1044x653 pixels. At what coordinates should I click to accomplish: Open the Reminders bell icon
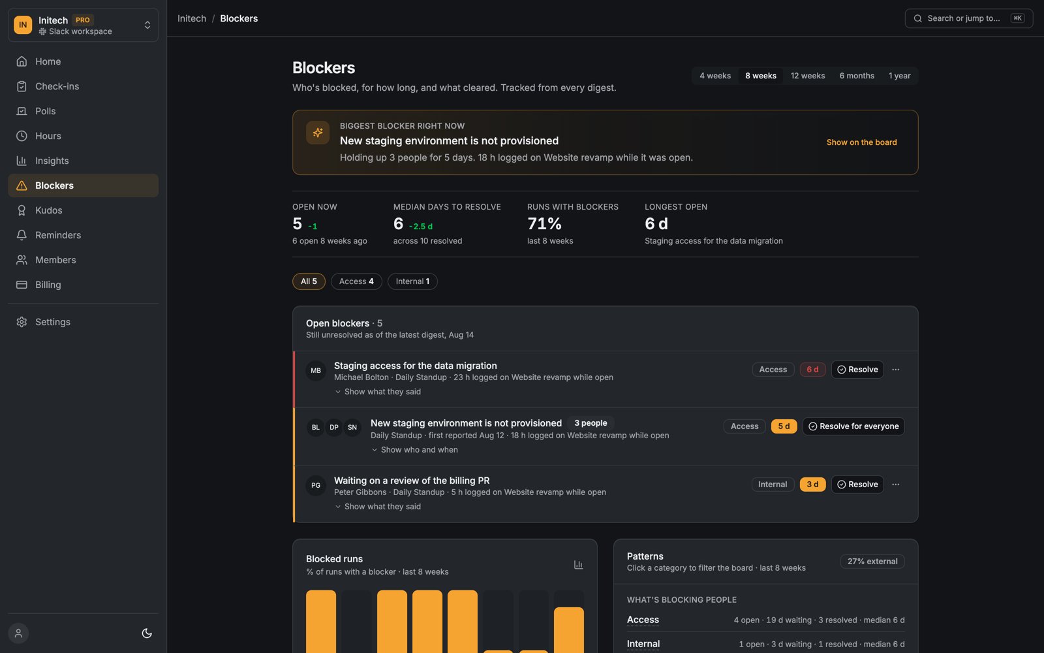tap(22, 235)
